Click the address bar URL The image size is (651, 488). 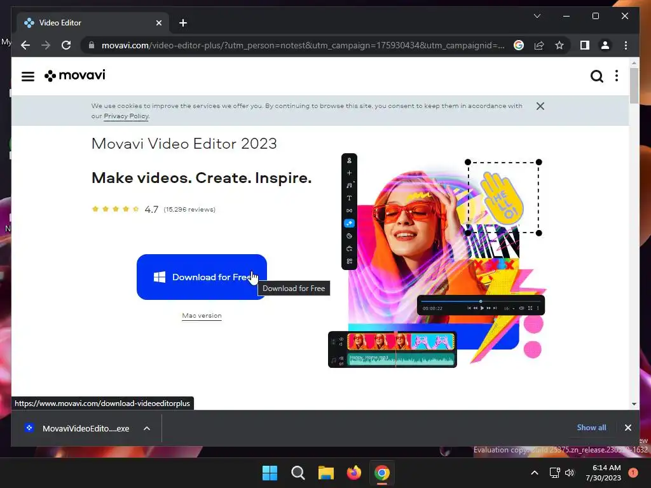point(303,45)
